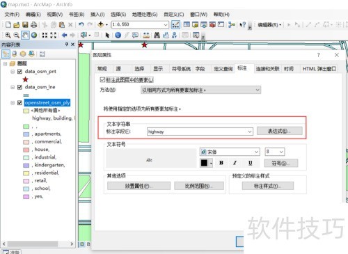Toggle data_osm_lne layer visibility
348x254 pixels.
(x=19, y=87)
